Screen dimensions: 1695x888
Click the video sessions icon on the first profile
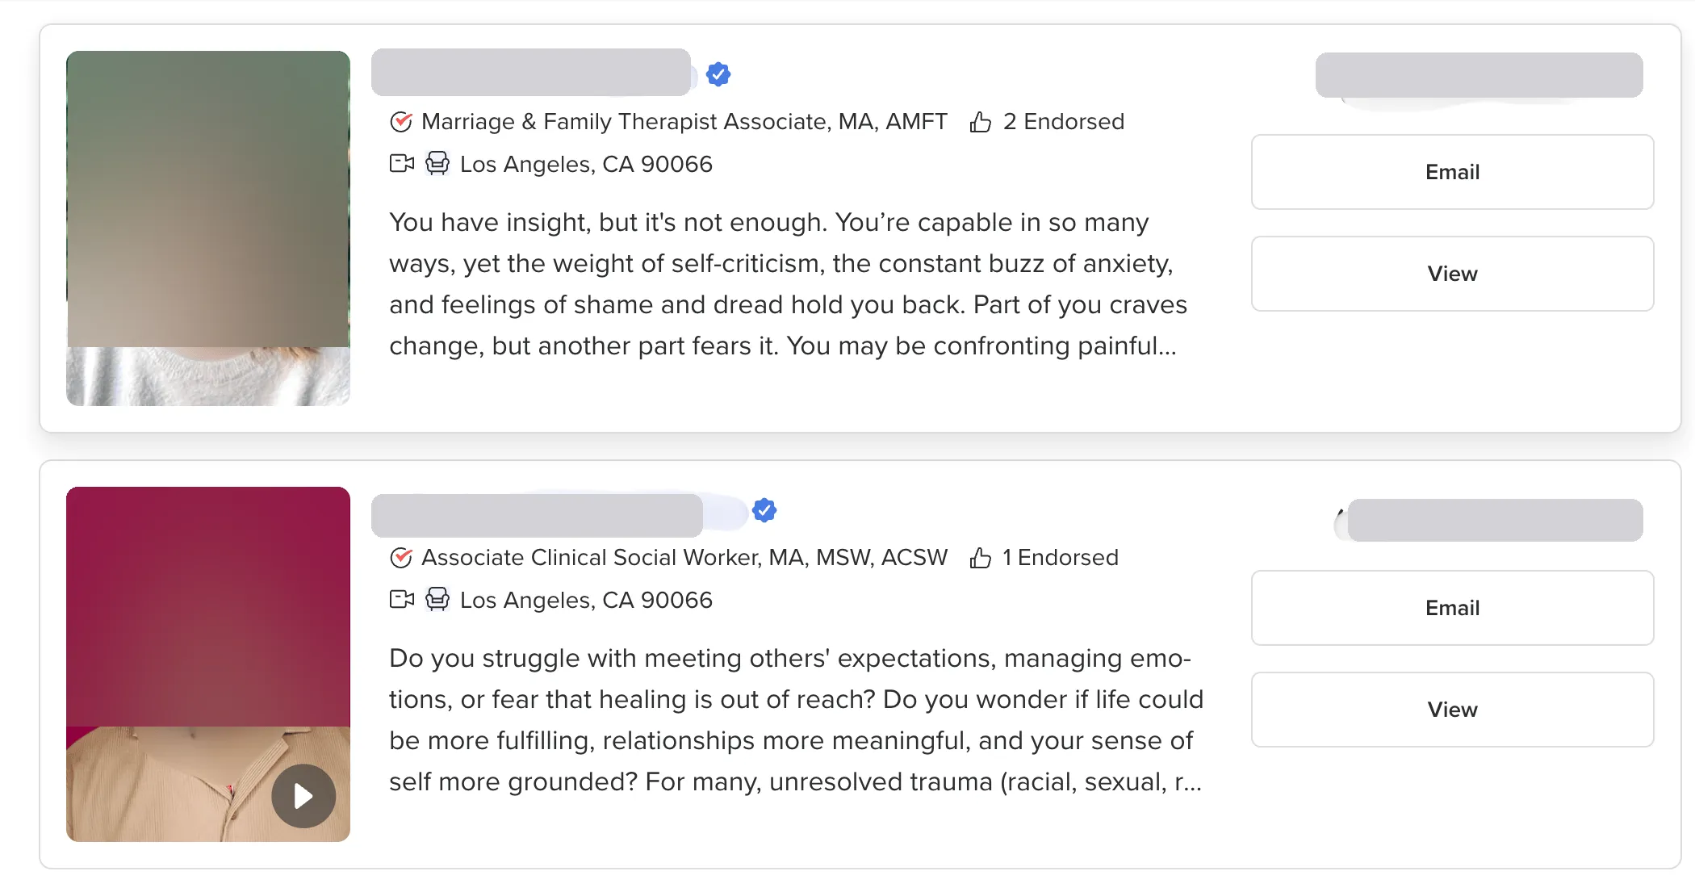[400, 163]
